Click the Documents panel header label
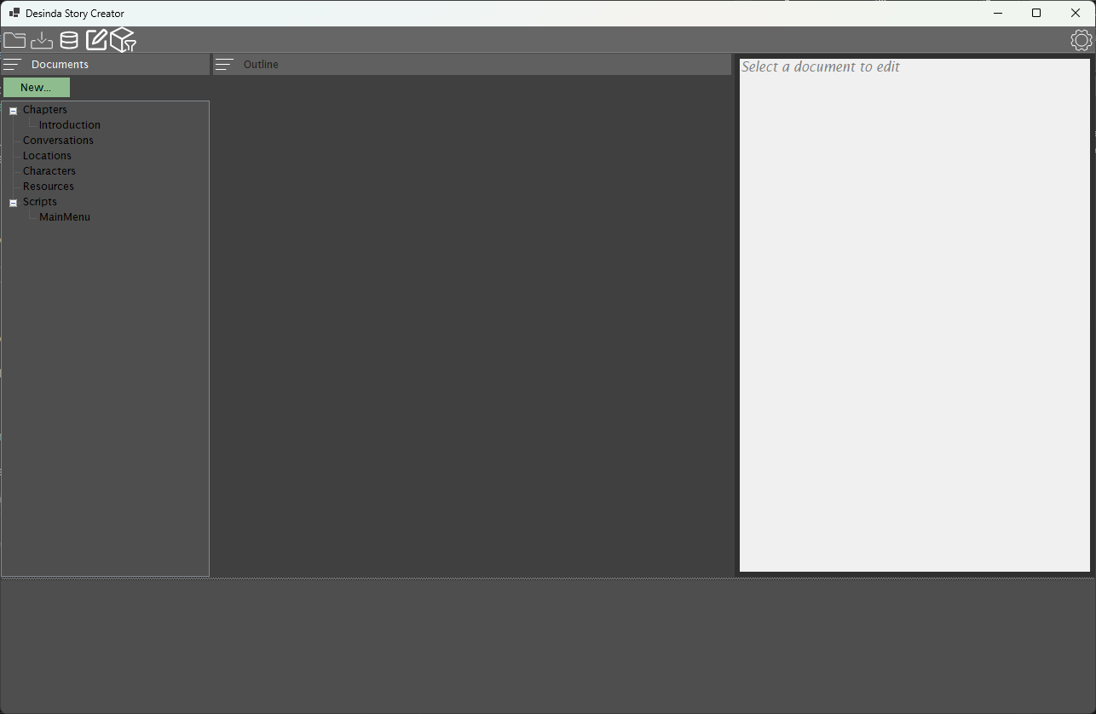1096x714 pixels. [60, 65]
